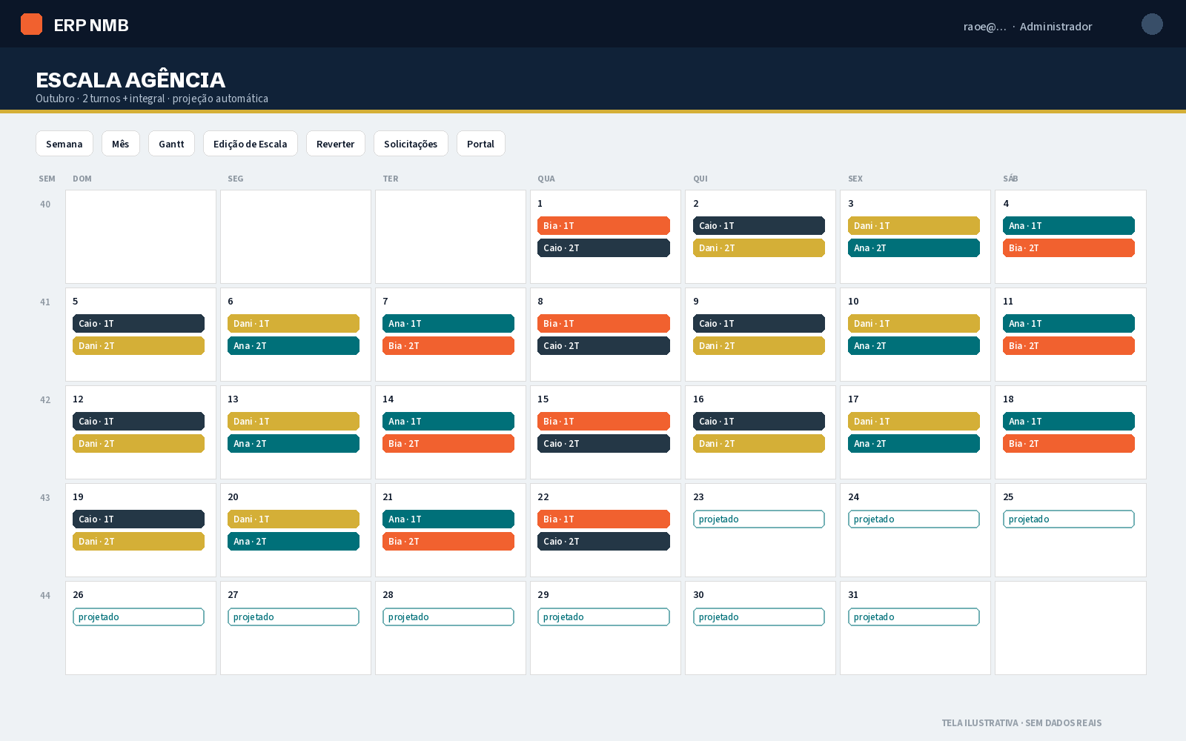Select Bia · 2T shift on day 4
Image resolution: width=1186 pixels, height=741 pixels.
[1069, 248]
